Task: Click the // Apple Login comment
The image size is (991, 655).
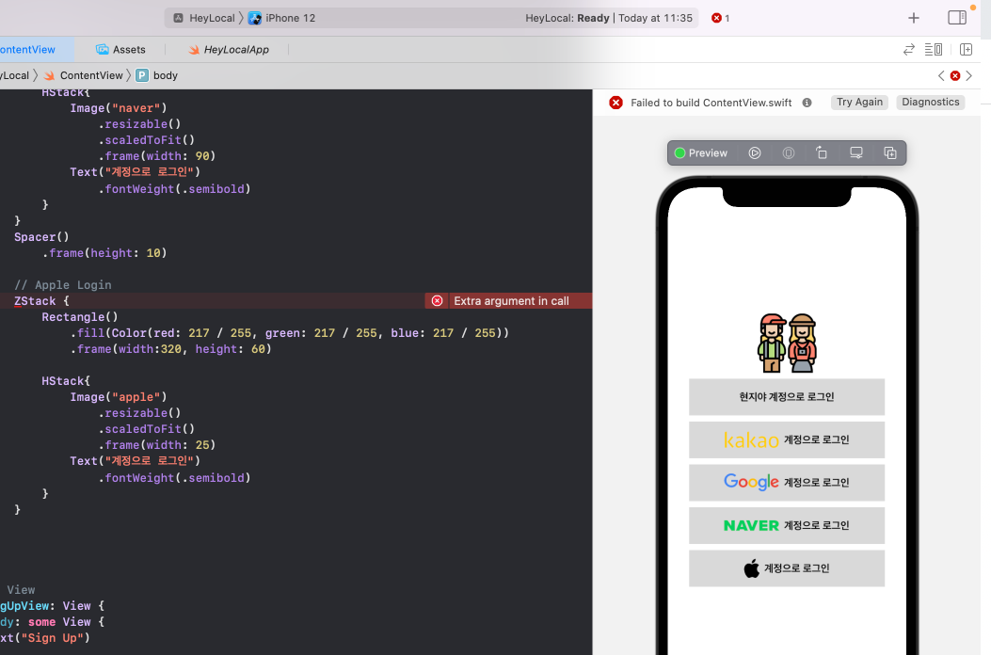Action: tap(62, 285)
